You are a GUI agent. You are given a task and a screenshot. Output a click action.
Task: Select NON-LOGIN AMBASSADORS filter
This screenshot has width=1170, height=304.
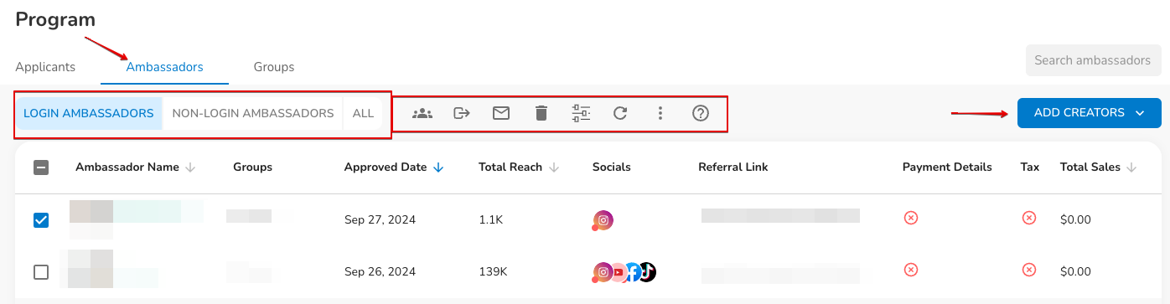pos(253,113)
